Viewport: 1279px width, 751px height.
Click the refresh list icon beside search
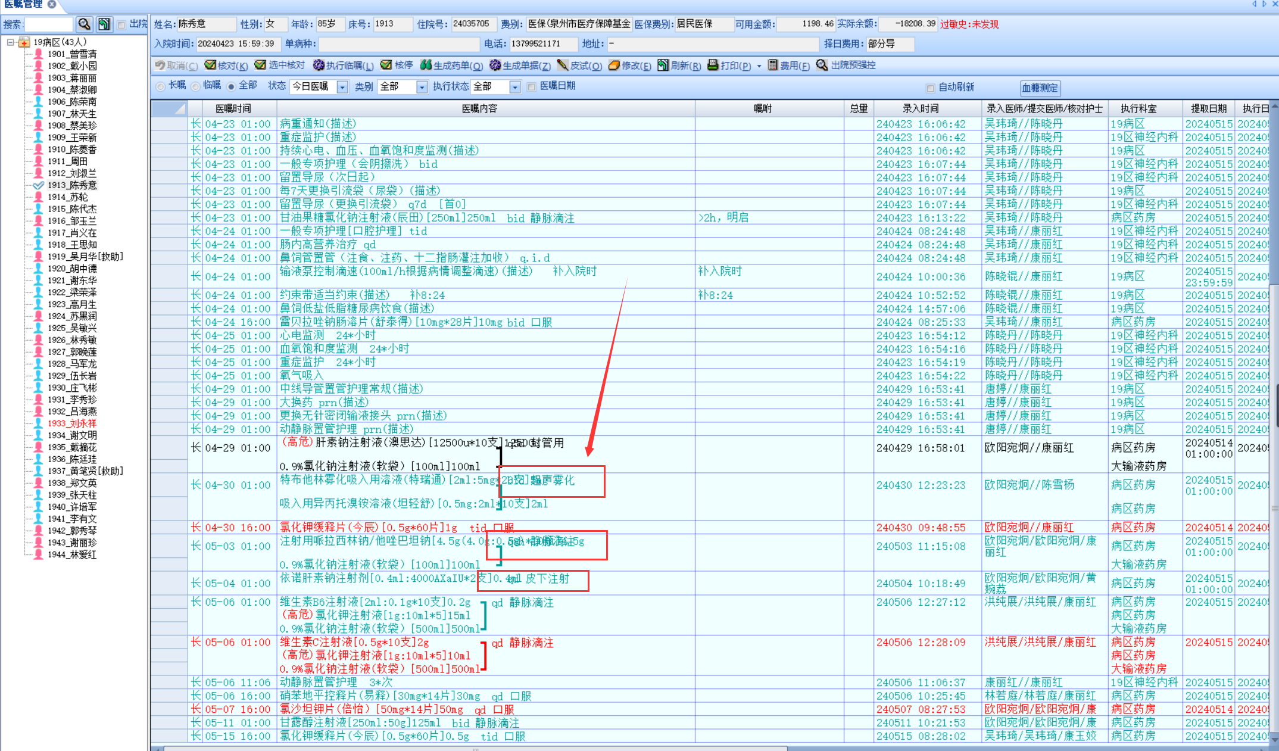coord(104,24)
